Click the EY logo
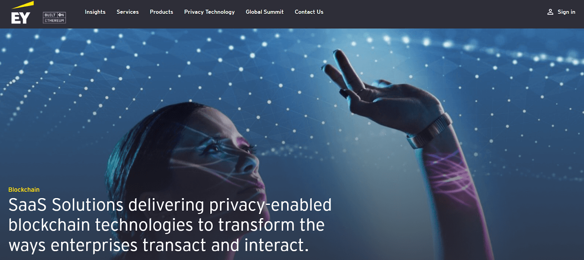 coord(22,13)
